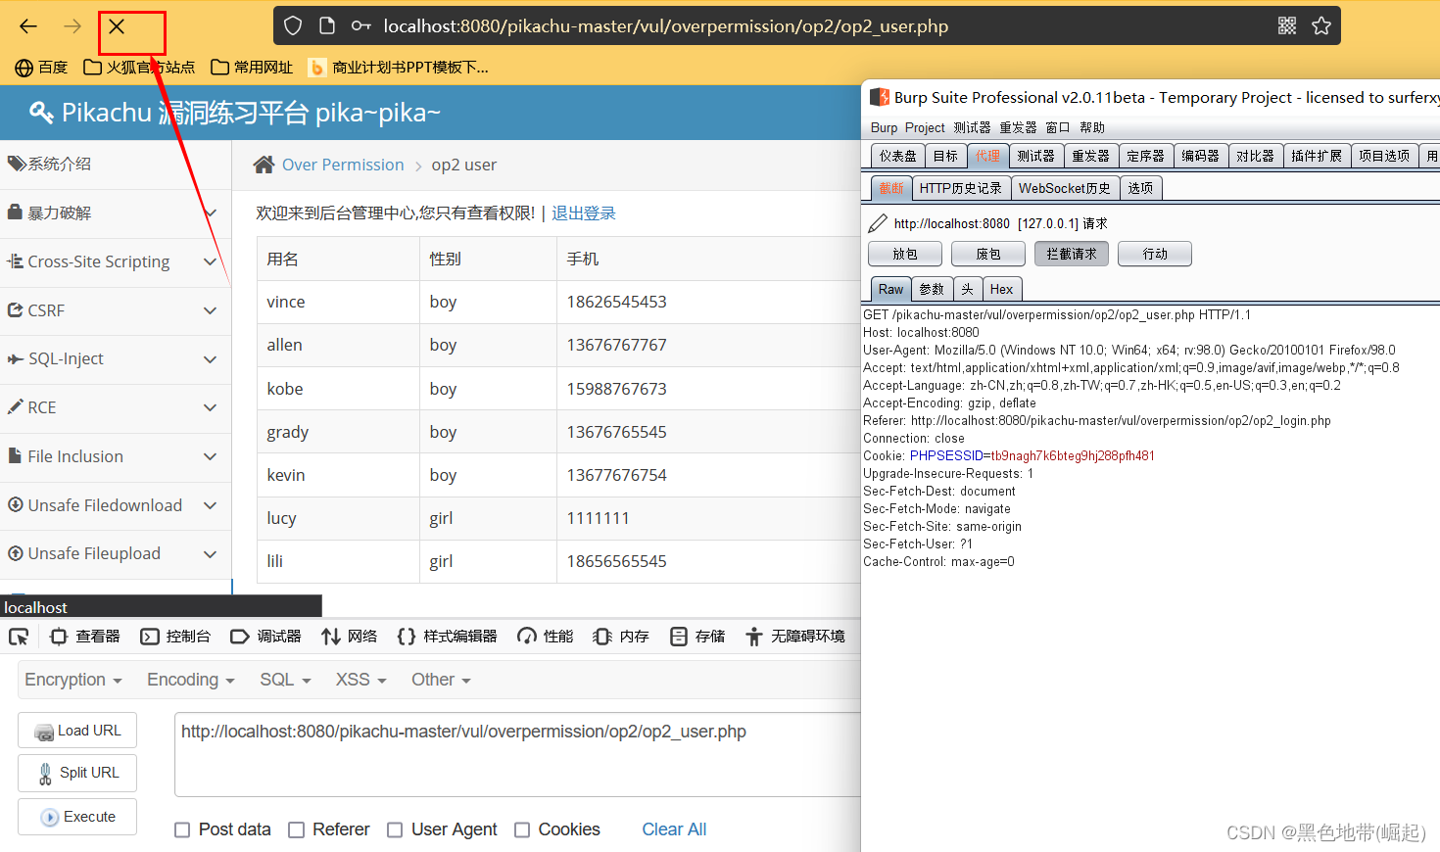Expand the CSRF sidebar section
Screen dimensions: 1440x852
pyautogui.click(x=116, y=310)
